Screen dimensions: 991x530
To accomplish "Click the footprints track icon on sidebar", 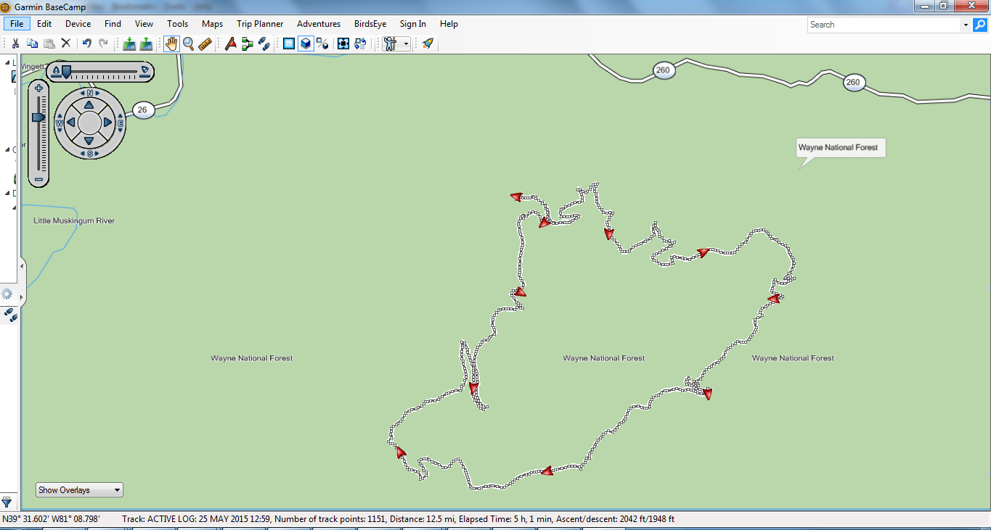I will (x=9, y=315).
